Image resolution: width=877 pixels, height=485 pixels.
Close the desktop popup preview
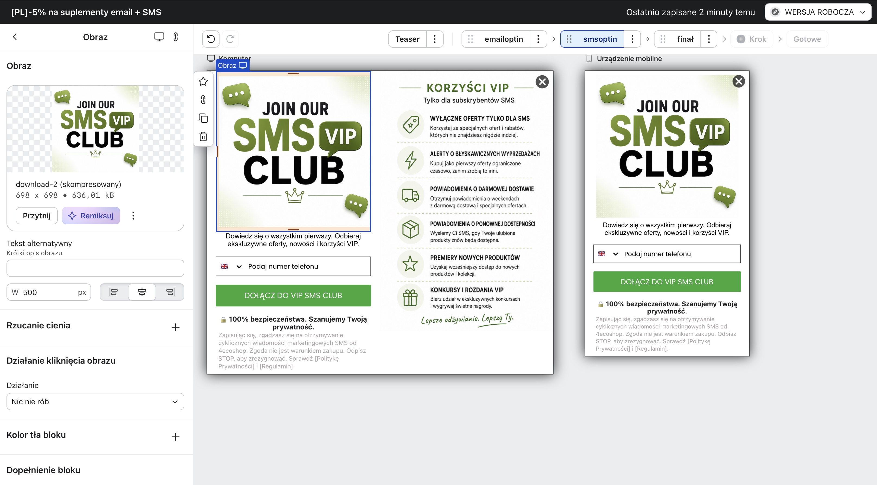coord(542,82)
